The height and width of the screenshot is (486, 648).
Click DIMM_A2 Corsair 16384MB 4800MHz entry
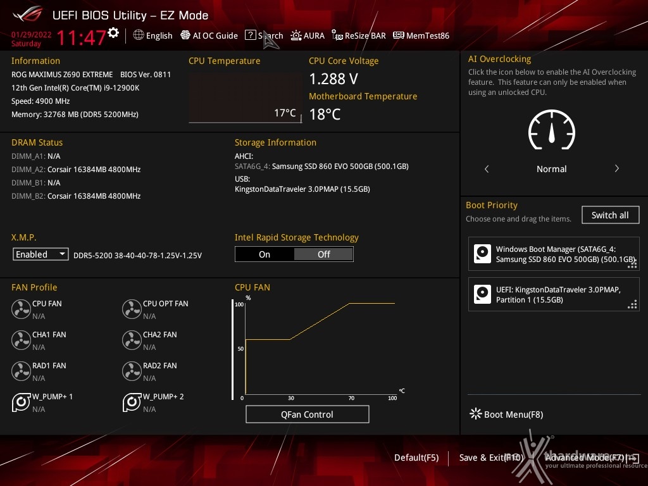[x=76, y=170]
